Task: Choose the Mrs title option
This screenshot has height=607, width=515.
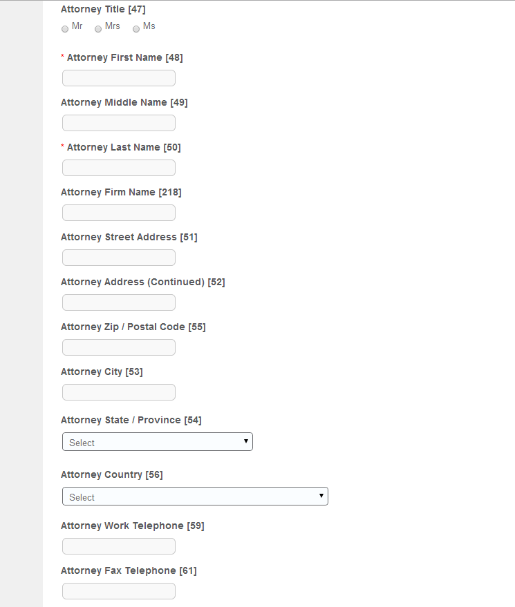Action: pyautogui.click(x=98, y=29)
